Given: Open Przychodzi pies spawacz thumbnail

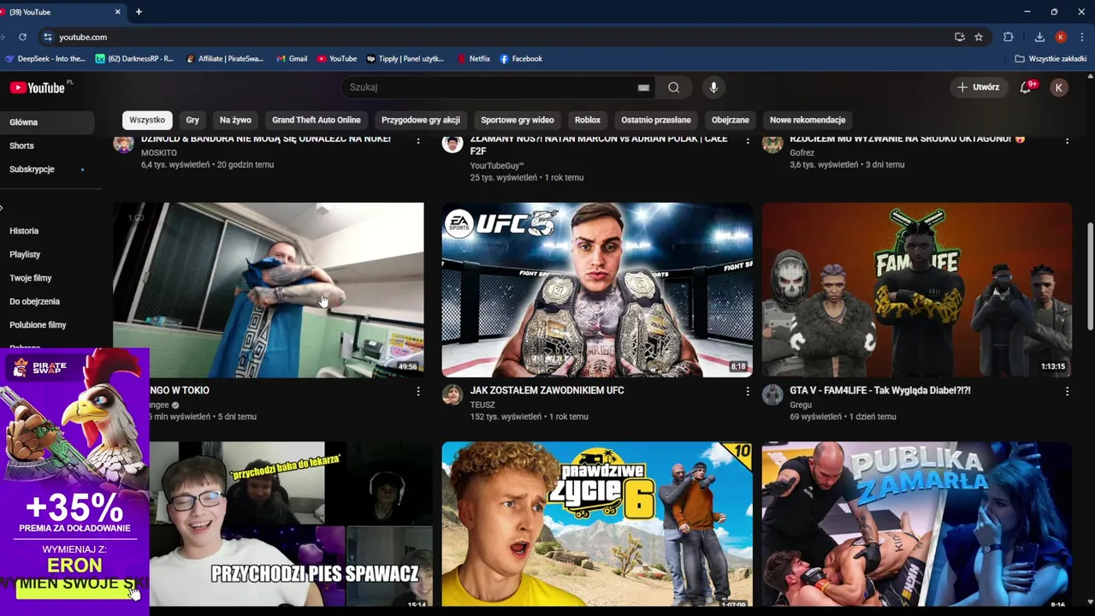Looking at the screenshot, I should [x=291, y=524].
